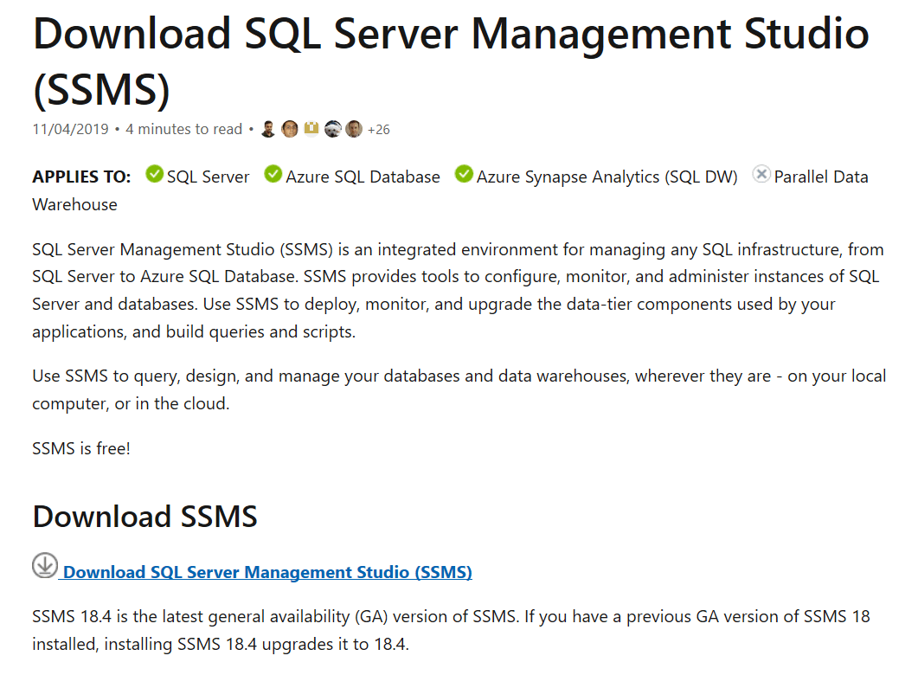
Task: Click the third contributor avatar with yellow badge
Action: pos(311,129)
